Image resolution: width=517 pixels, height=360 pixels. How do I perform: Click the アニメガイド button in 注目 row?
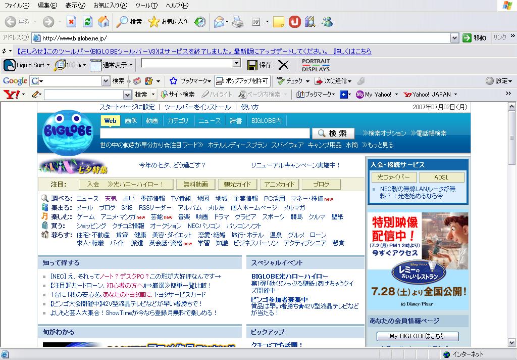coord(279,184)
